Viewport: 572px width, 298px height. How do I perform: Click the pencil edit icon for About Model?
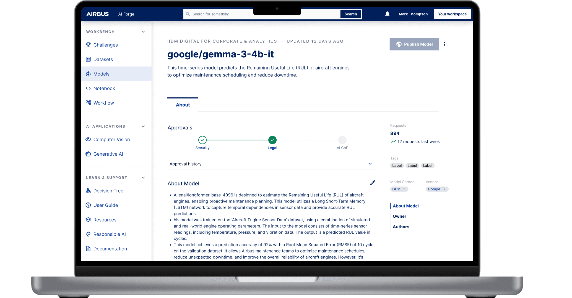click(373, 183)
